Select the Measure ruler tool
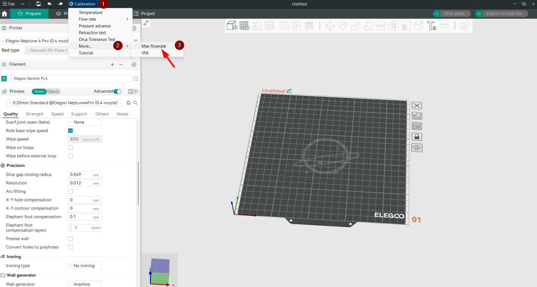Screen dimensions: 537x287 point(444,26)
